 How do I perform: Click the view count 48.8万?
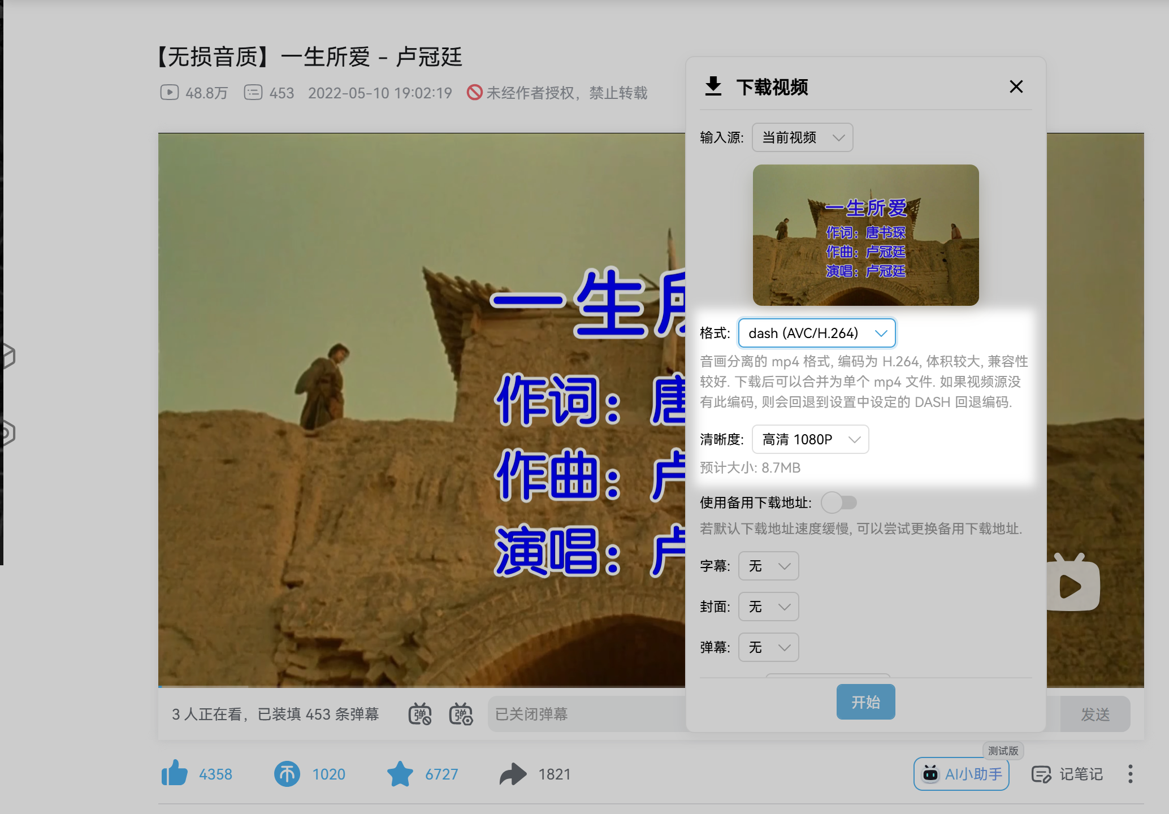(206, 93)
